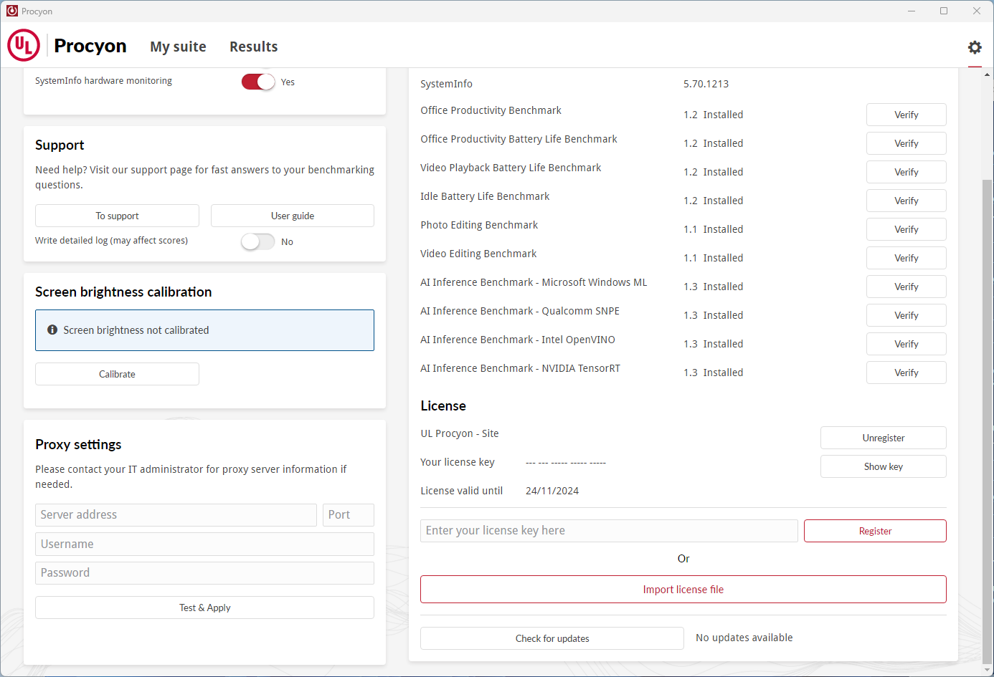Open the To support page
Image resolution: width=994 pixels, height=677 pixels.
click(x=117, y=216)
